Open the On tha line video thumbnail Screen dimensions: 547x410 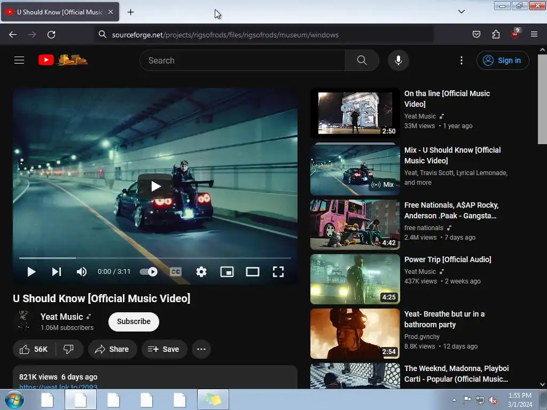click(355, 113)
